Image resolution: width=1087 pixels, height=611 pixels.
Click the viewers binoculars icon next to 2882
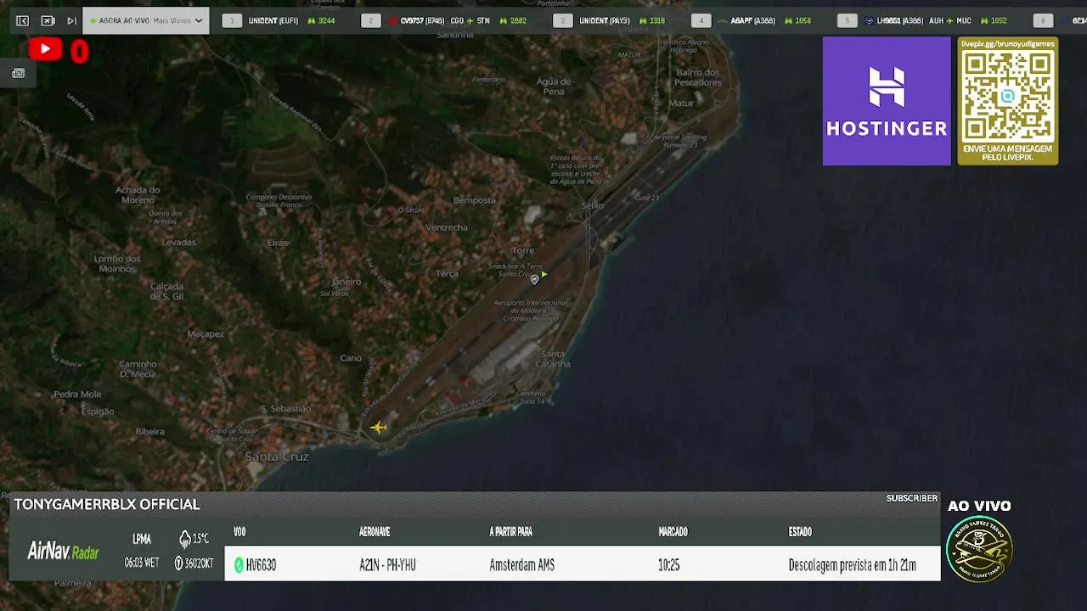point(504,20)
